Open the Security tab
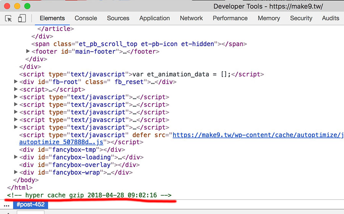 (301, 18)
